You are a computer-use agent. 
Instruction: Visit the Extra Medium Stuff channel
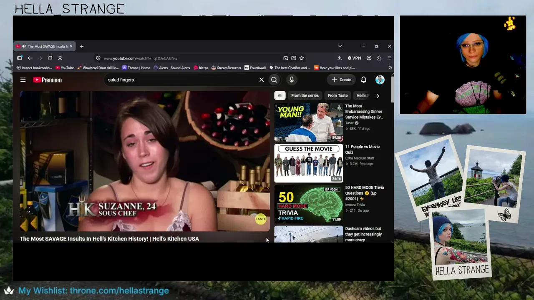[x=360, y=158]
